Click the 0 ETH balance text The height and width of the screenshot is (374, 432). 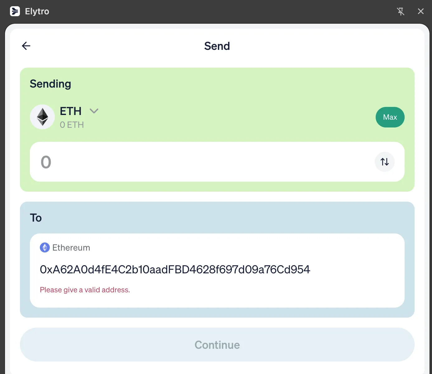(x=72, y=125)
